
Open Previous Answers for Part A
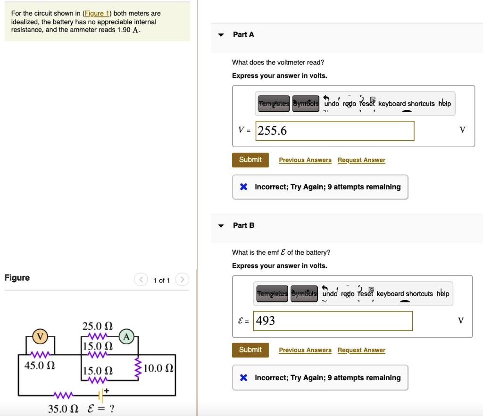(x=305, y=160)
